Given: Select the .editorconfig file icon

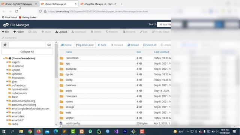Looking at the screenshot, I should pyautogui.click(x=61, y=123).
